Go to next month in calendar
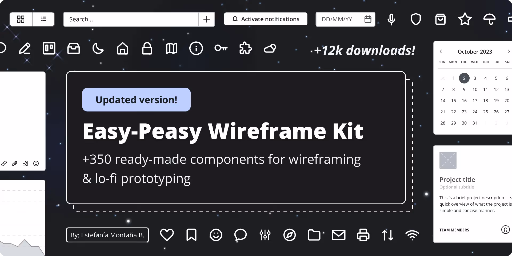This screenshot has height=256, width=512. pos(509,51)
